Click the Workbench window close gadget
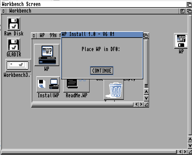The width and height of the screenshot is (192, 155). (3, 11)
